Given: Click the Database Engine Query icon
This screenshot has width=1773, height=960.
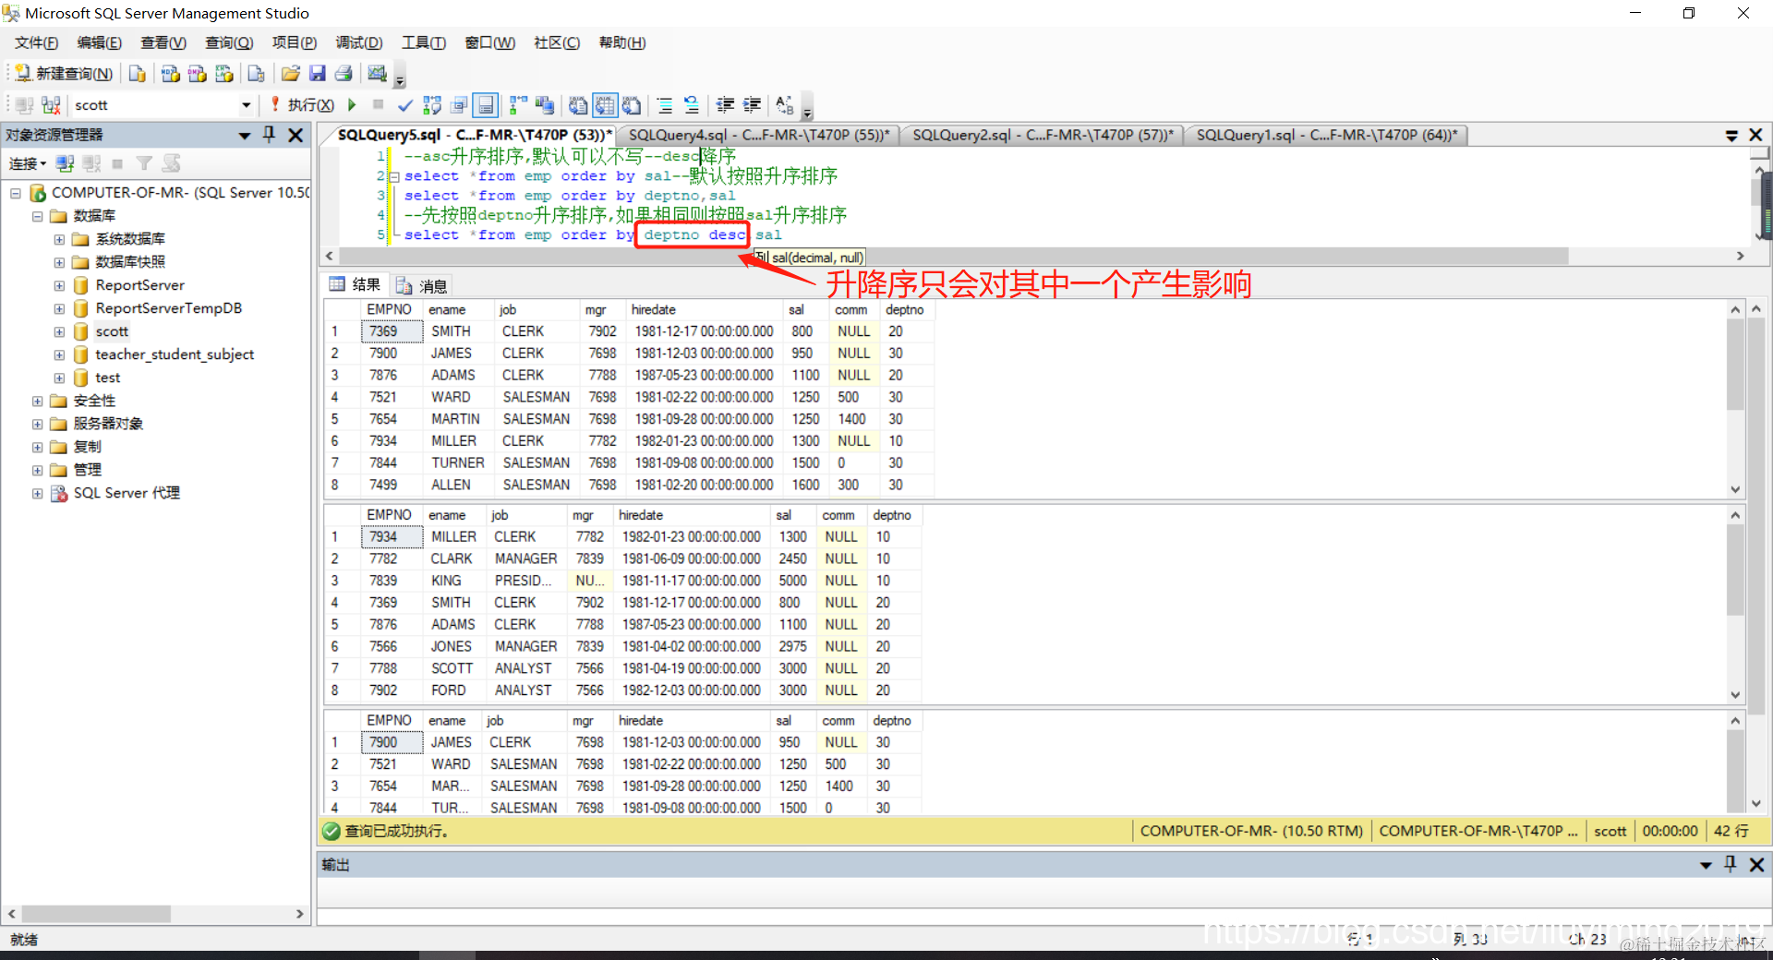Looking at the screenshot, I should coord(138,74).
